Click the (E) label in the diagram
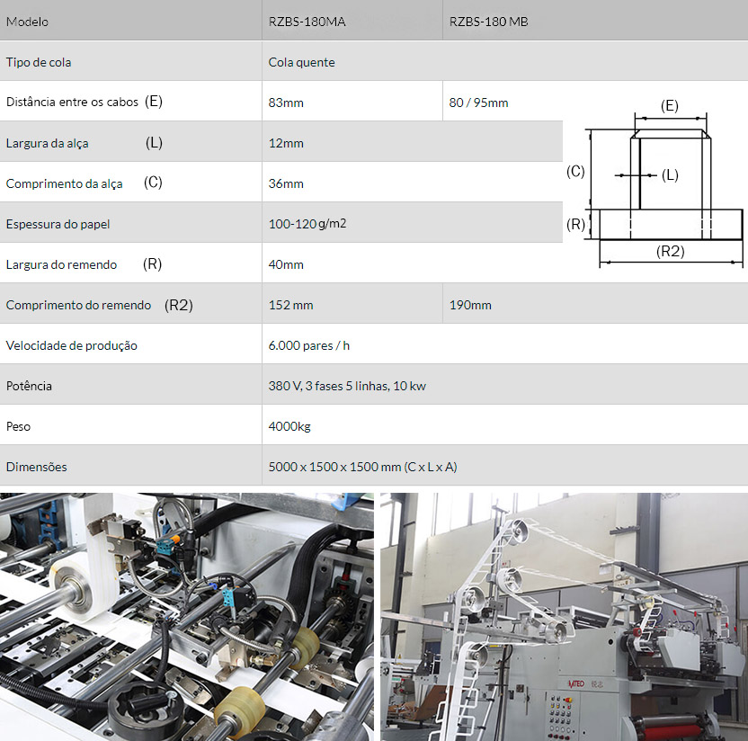The height and width of the screenshot is (741, 748). [670, 106]
